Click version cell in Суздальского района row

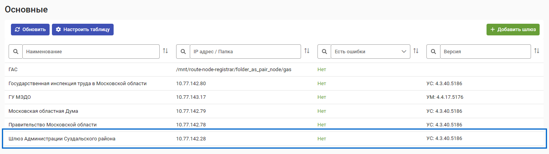click(x=444, y=139)
